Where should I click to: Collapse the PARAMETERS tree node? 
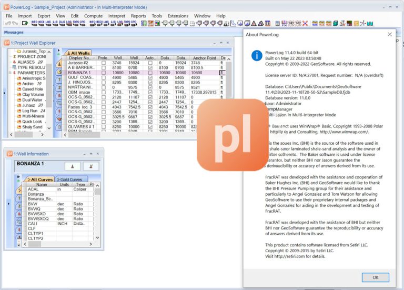10,73
